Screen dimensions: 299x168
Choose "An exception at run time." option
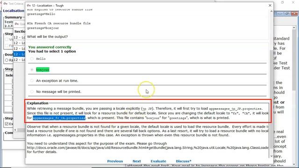tap(32, 81)
